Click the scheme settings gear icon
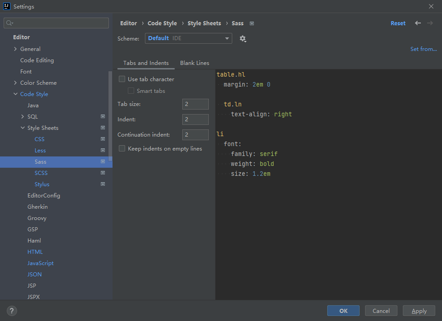The image size is (442, 321). click(243, 39)
